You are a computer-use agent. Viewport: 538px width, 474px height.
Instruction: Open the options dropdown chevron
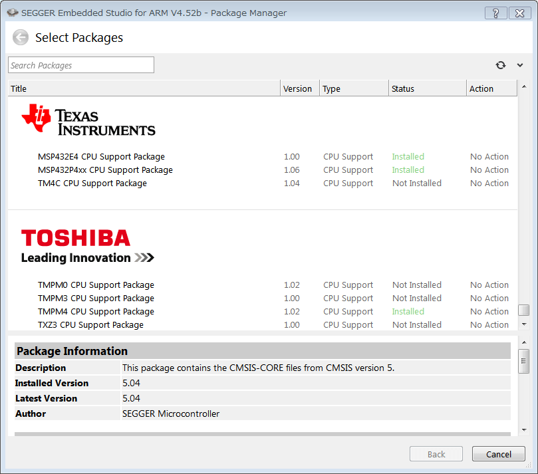[x=520, y=65]
